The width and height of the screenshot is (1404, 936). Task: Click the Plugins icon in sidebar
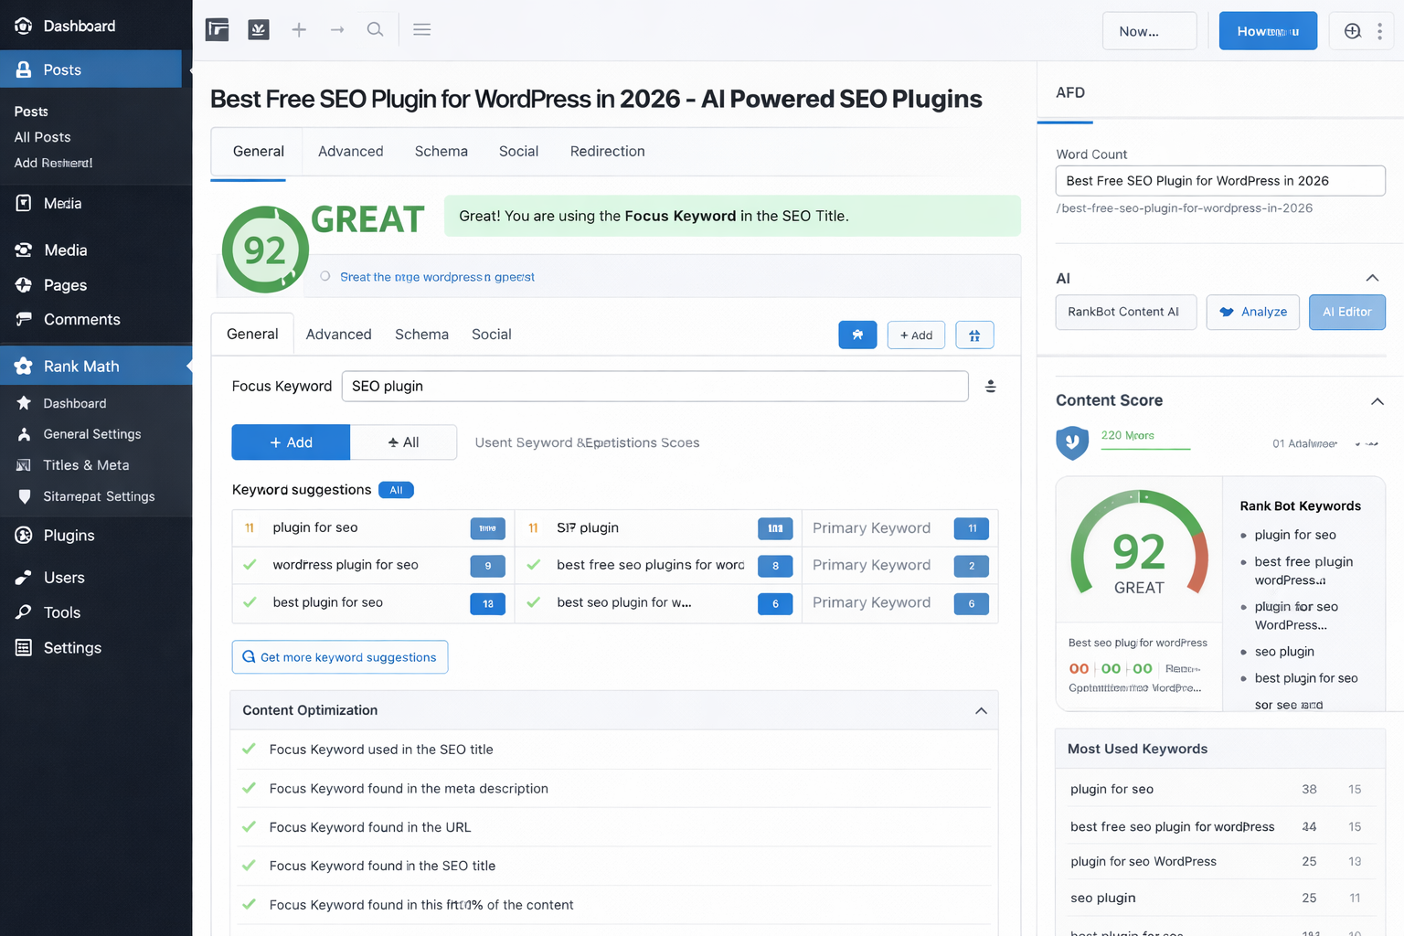pos(24,535)
